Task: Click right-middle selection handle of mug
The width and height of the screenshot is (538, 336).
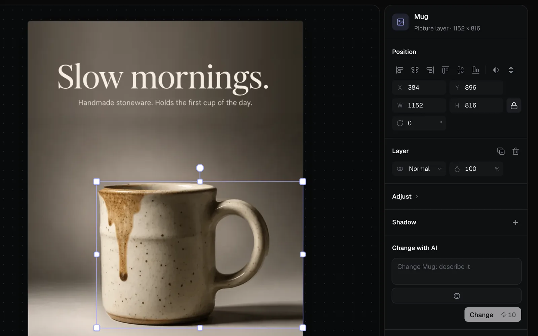Action: 303,255
